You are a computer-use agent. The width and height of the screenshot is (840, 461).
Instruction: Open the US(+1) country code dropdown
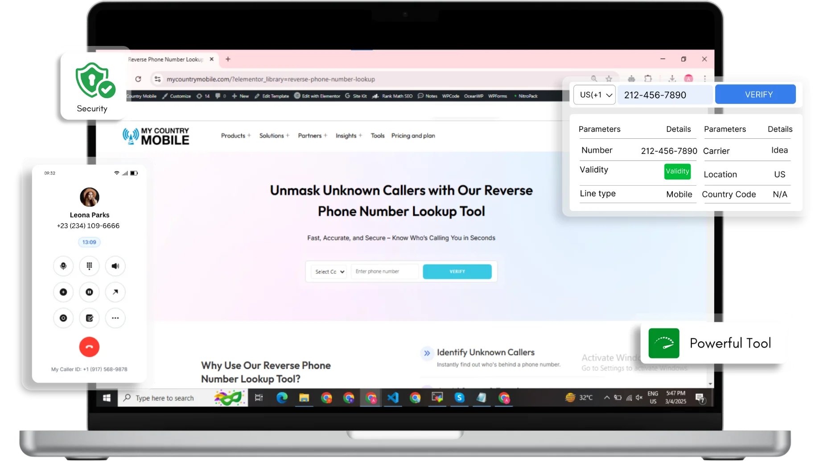[x=594, y=95]
